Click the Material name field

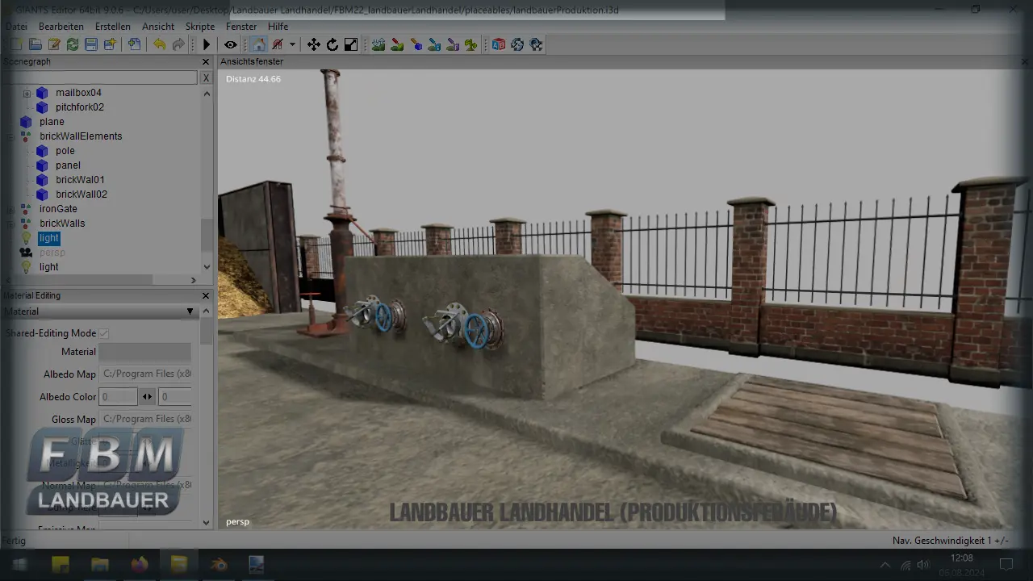coord(144,352)
